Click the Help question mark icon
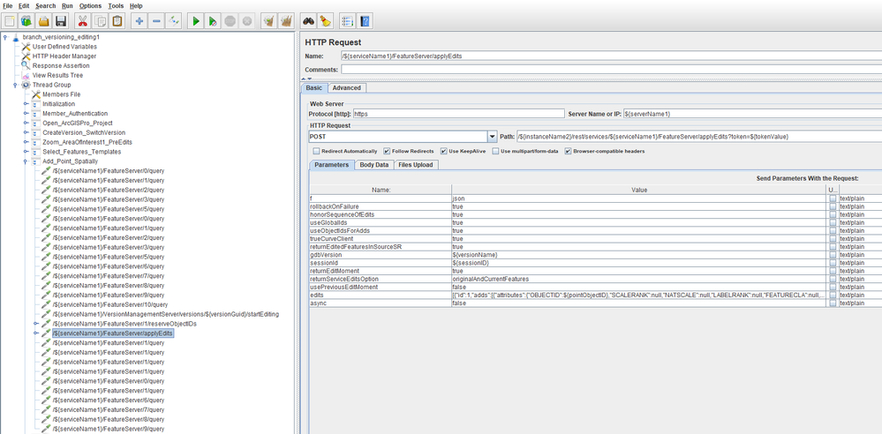The width and height of the screenshot is (882, 434). click(x=365, y=21)
